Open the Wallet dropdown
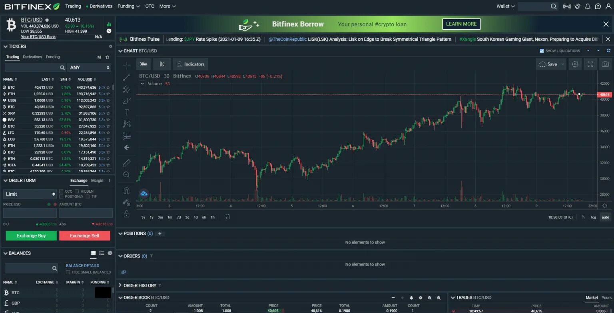The width and height of the screenshot is (614, 313). pos(506,6)
